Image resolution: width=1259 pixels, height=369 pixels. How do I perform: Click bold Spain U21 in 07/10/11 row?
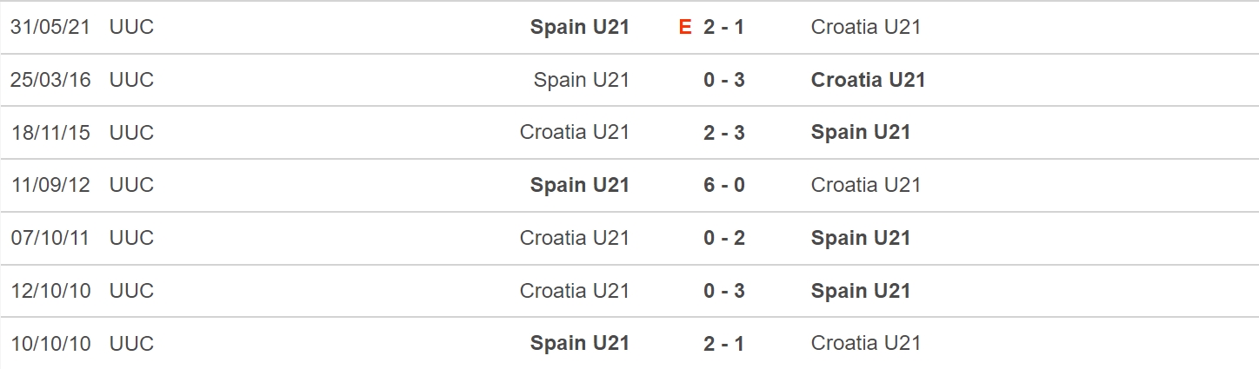click(861, 238)
